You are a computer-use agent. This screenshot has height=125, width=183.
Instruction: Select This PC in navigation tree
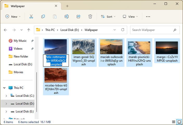[18, 88]
